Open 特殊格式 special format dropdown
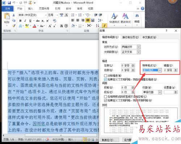 click(x=160, y=70)
